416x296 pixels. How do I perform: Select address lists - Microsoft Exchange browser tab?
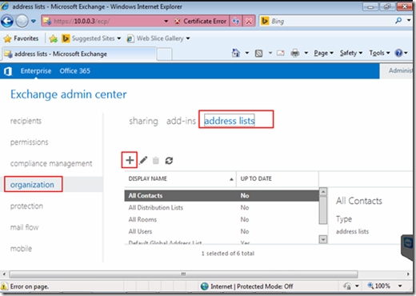tap(79, 54)
